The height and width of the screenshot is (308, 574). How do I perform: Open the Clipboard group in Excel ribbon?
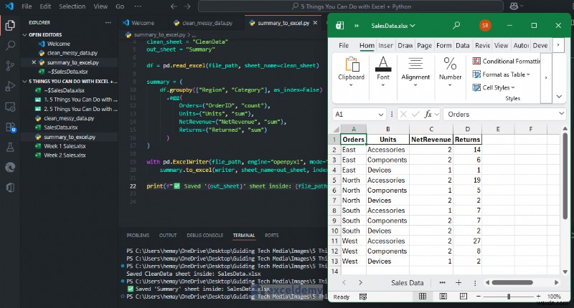click(351, 73)
